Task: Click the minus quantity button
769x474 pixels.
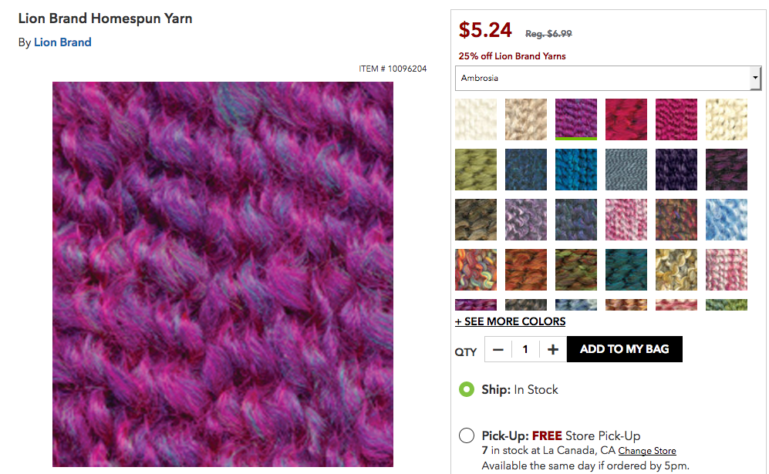Action: pyautogui.click(x=498, y=349)
